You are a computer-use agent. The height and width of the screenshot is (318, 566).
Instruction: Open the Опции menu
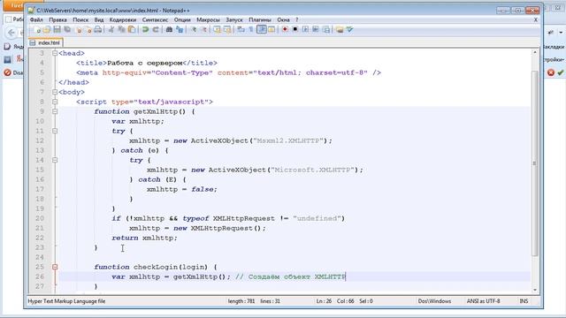pos(182,19)
